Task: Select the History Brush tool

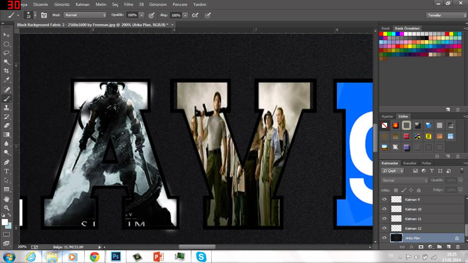Action: (7, 117)
